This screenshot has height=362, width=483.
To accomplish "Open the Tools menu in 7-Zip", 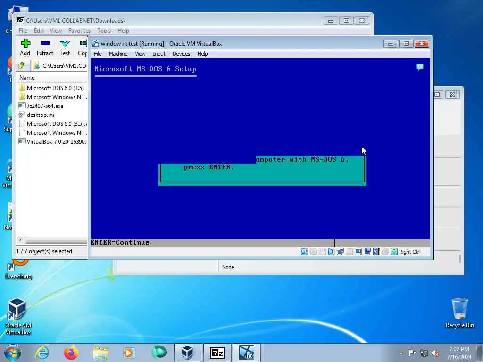I will pos(104,31).
